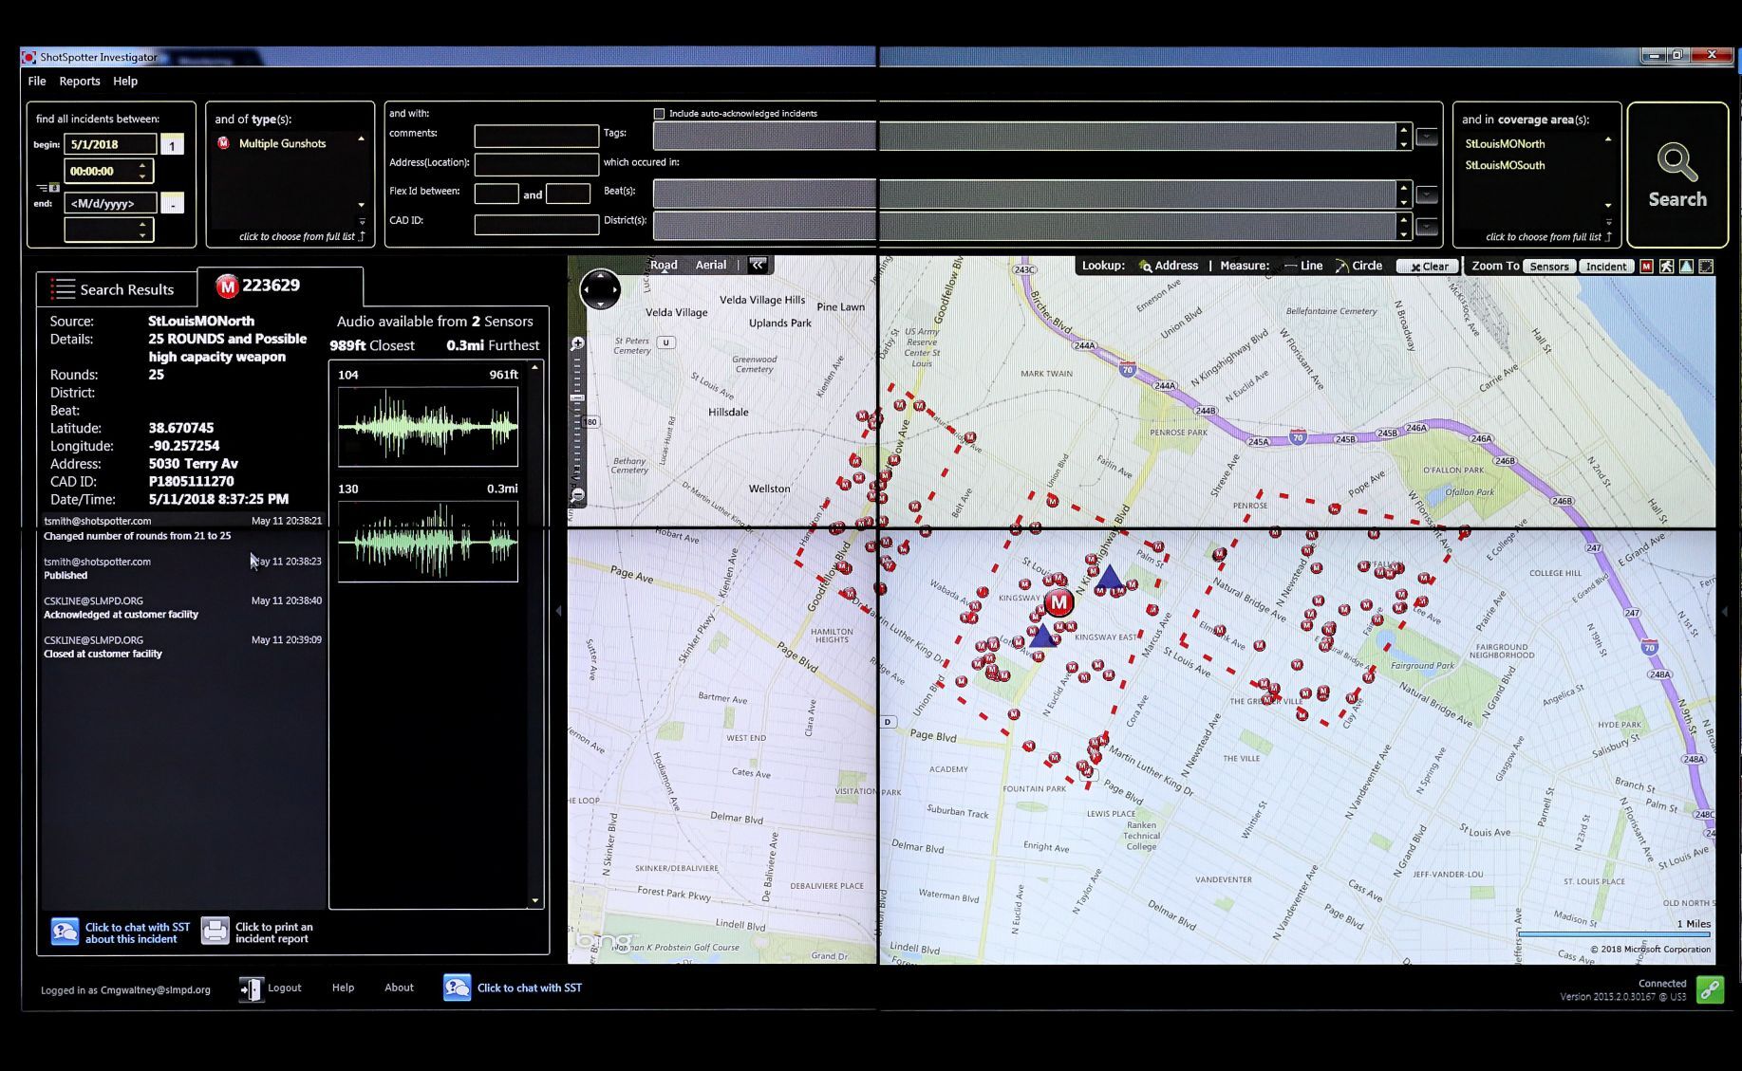Image resolution: width=1742 pixels, height=1071 pixels.
Task: Zoom to Sensors button
Action: pos(1548,267)
